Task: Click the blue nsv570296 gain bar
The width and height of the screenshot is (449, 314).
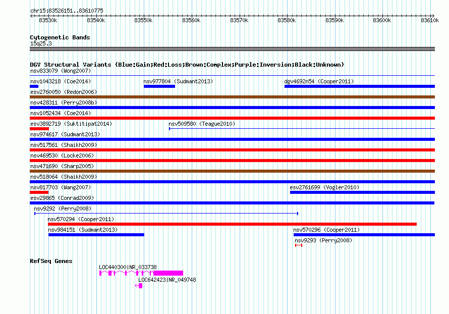Action: pos(364,235)
